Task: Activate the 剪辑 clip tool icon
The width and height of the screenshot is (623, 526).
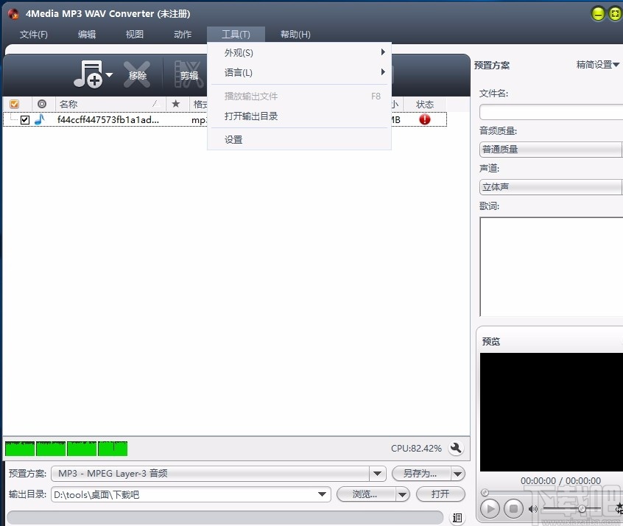Action: tap(189, 74)
